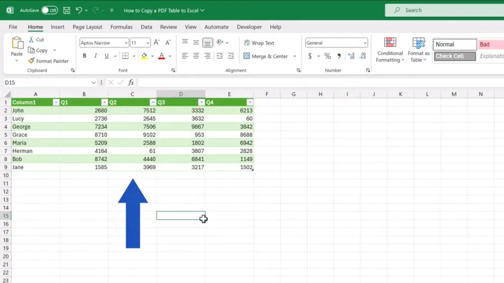504x283 pixels.
Task: Click the formula bar input area
Action: click(x=321, y=83)
